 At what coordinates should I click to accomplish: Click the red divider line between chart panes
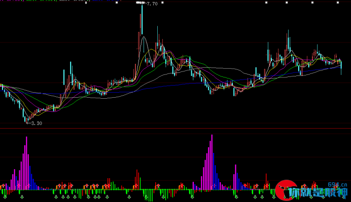pyautogui.click(x=175, y=128)
